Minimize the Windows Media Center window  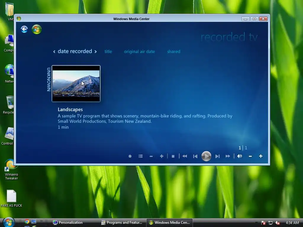point(245,19)
